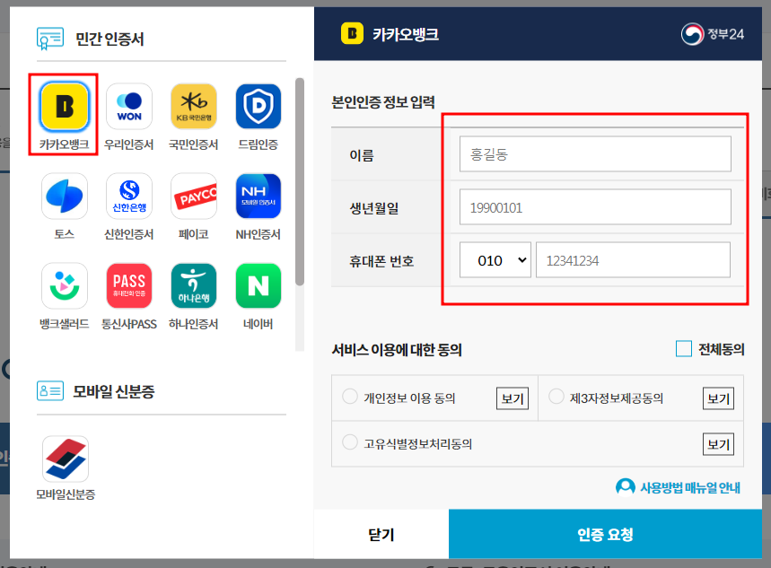
Task: View the unique identifier processing terms (보기)
Action: [718, 444]
